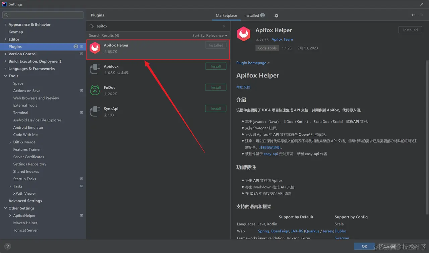Click the SyncApi plugin icon

tap(95, 111)
